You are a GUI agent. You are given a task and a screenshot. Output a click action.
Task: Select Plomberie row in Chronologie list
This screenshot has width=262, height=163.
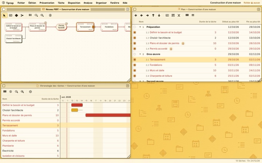[x=31, y=146]
